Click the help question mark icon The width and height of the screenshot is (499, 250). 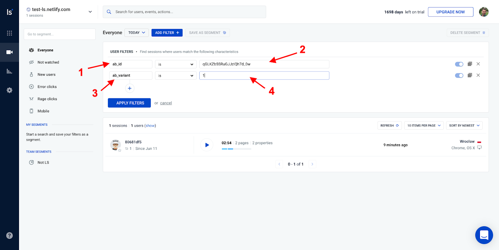[x=9, y=236]
